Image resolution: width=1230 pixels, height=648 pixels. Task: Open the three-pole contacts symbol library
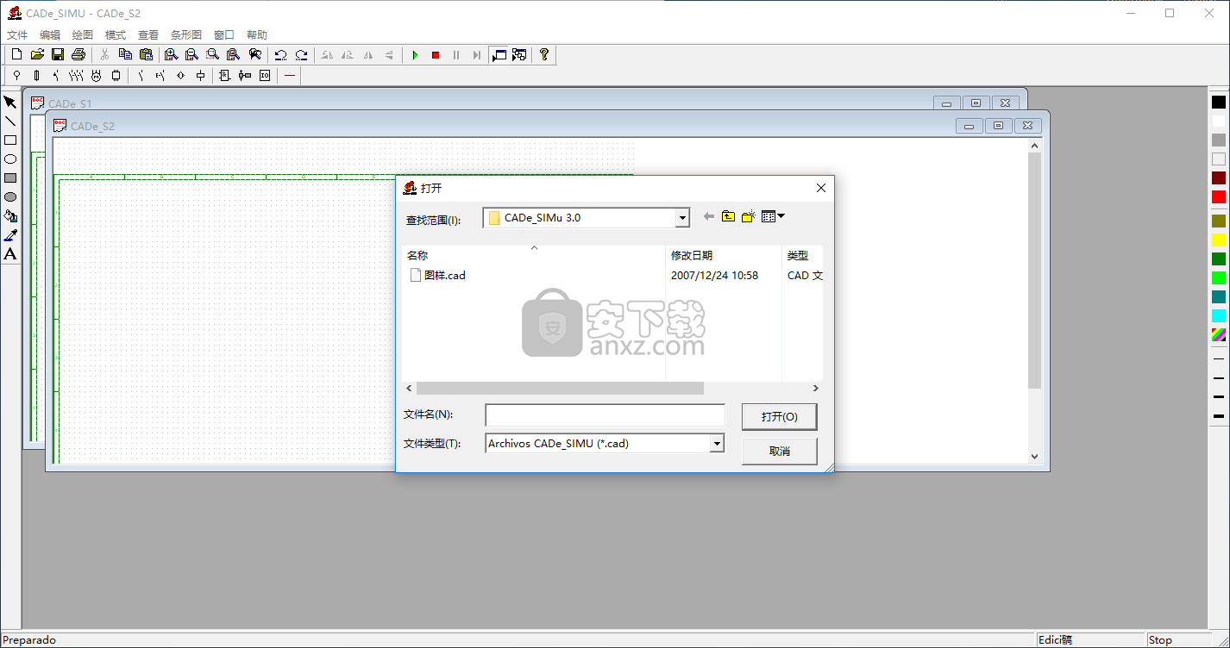point(76,75)
